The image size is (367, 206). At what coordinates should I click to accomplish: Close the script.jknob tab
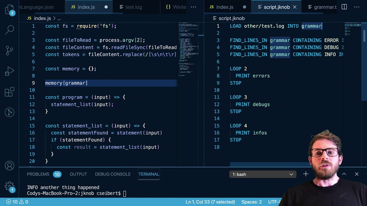(x=294, y=7)
